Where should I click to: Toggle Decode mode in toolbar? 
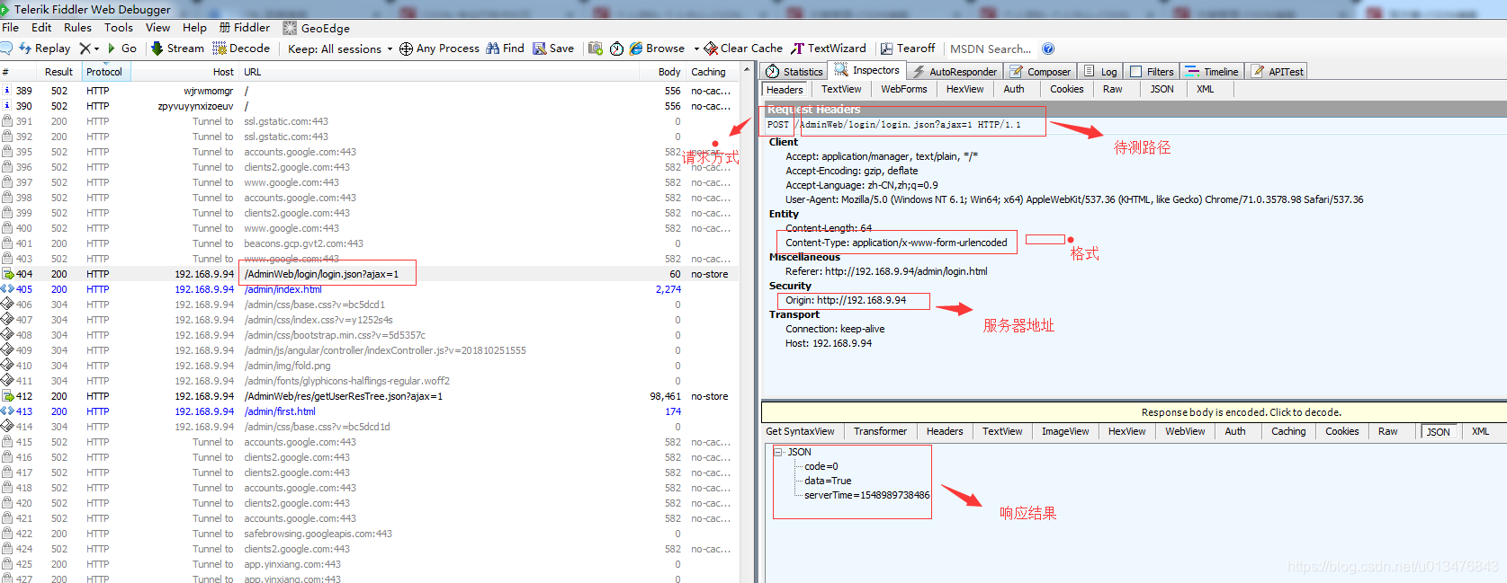tap(241, 49)
